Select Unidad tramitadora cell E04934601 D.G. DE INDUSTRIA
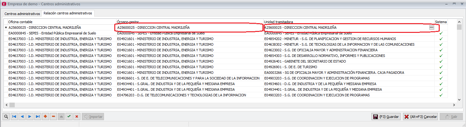 tap(349, 84)
